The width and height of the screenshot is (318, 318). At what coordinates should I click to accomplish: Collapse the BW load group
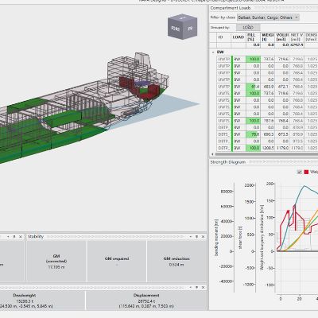click(213, 52)
